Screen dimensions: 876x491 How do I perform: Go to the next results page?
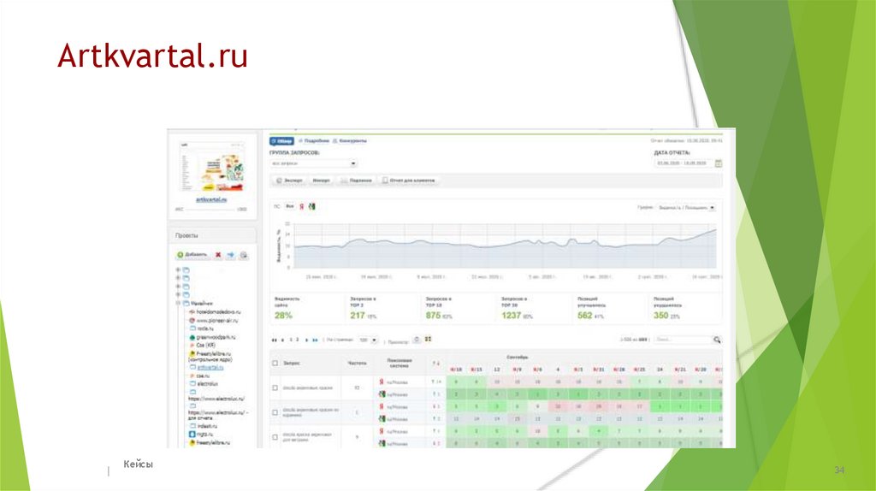click(x=307, y=340)
